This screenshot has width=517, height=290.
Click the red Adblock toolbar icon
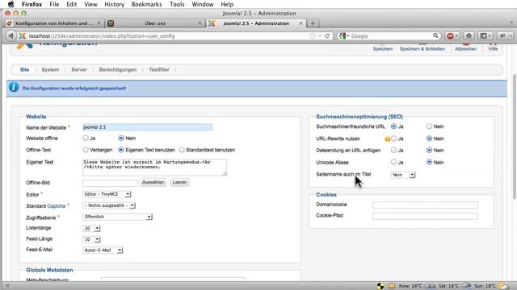(x=450, y=35)
